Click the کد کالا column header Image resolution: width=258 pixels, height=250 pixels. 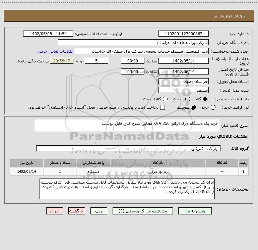click(222, 163)
